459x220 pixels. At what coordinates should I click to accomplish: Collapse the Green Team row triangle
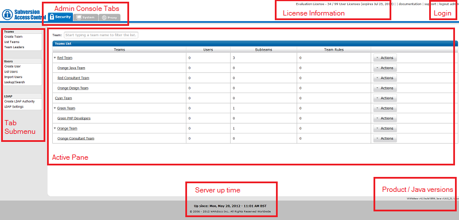point(55,109)
